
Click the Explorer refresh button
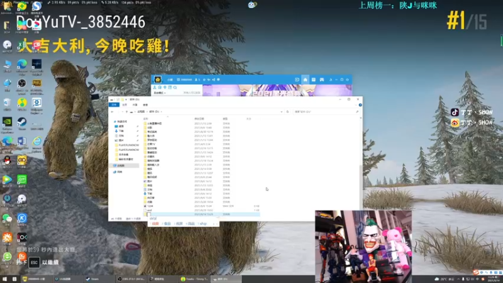click(x=287, y=112)
